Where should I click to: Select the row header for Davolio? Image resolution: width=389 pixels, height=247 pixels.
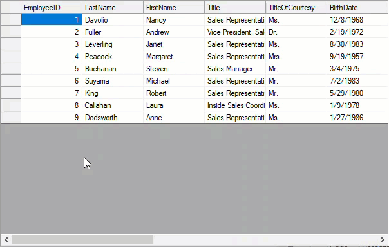coord(11,19)
